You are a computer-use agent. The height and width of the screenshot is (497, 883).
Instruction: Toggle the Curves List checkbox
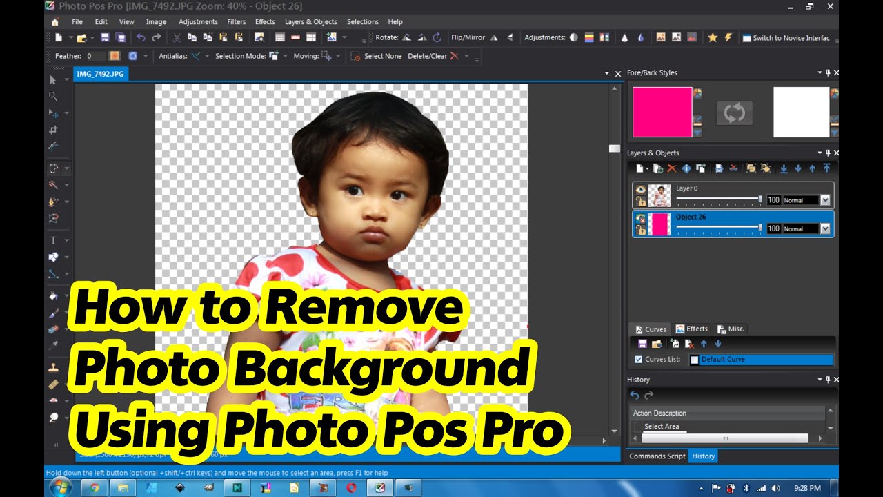pos(639,360)
